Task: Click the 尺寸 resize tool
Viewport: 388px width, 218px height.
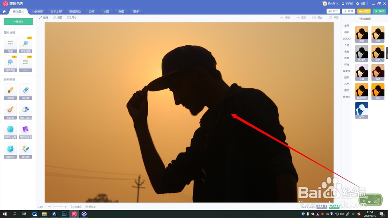Action: 72,17
